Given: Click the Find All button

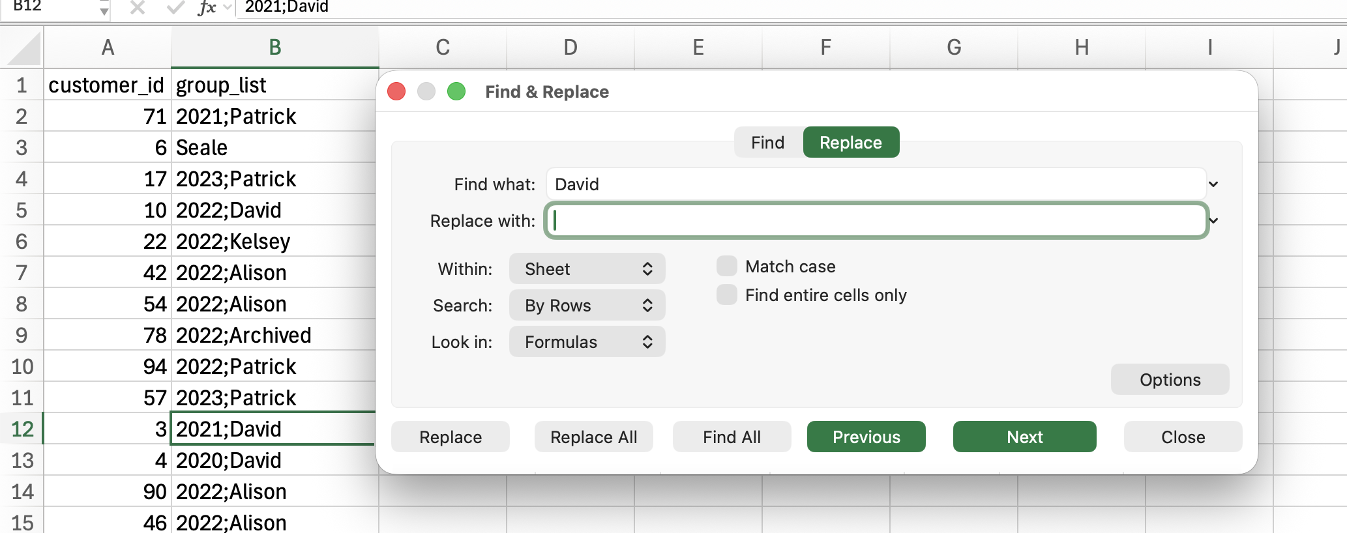Looking at the screenshot, I should [x=732, y=437].
